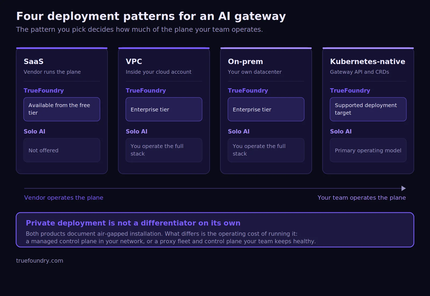Select the 'Enterprise tier' box in the On-prem card

pyautogui.click(x=266, y=109)
